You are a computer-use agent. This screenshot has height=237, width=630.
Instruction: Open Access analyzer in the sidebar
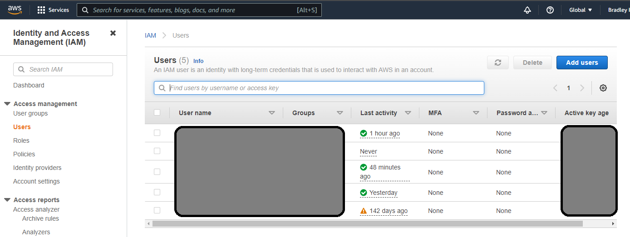pos(36,209)
